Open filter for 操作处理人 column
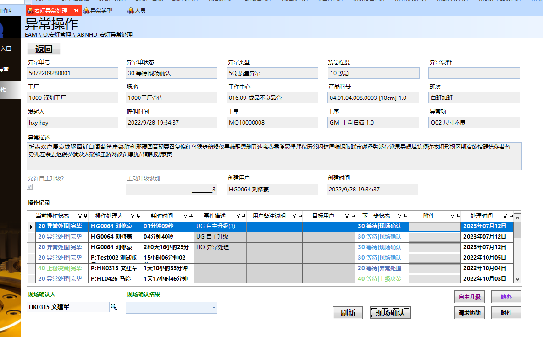Image resolution: width=543 pixels, height=337 pixels. coord(133,216)
